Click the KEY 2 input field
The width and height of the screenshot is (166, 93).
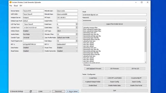pos(67,44)
